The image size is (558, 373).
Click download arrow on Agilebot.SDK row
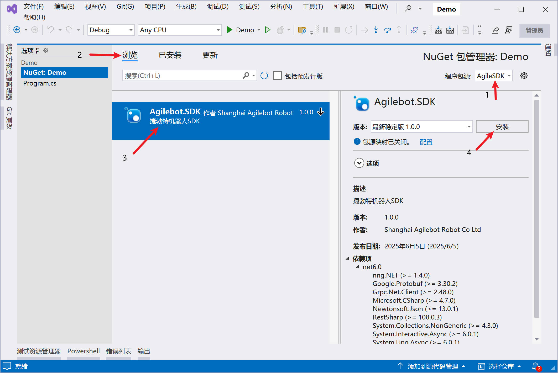(x=321, y=112)
